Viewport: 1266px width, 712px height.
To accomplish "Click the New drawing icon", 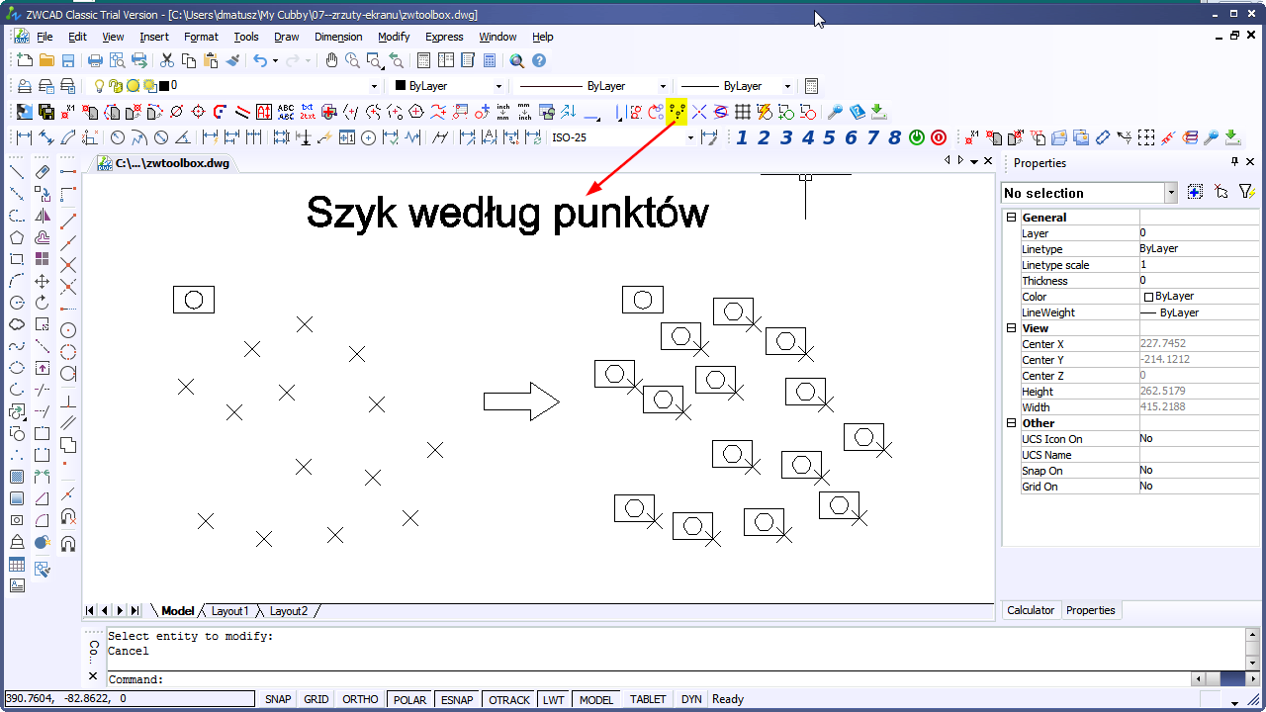I will click(25, 61).
